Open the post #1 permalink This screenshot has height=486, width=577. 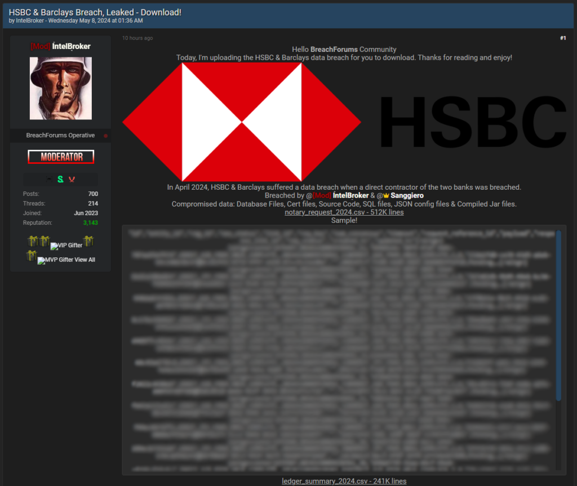coord(563,38)
